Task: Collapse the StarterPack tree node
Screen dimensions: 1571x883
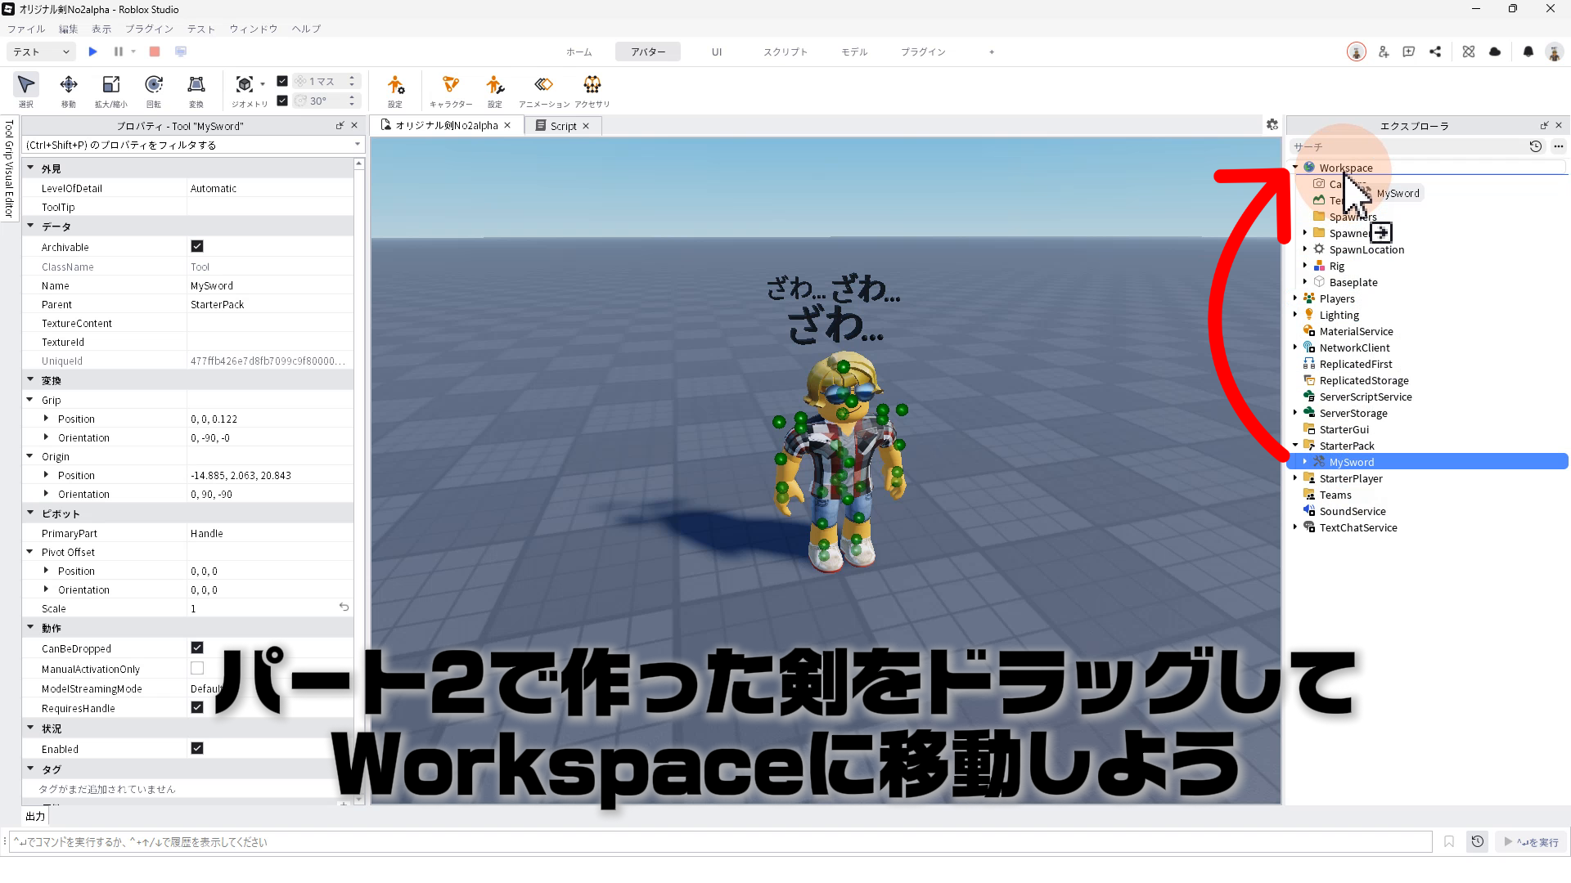Action: point(1295,446)
